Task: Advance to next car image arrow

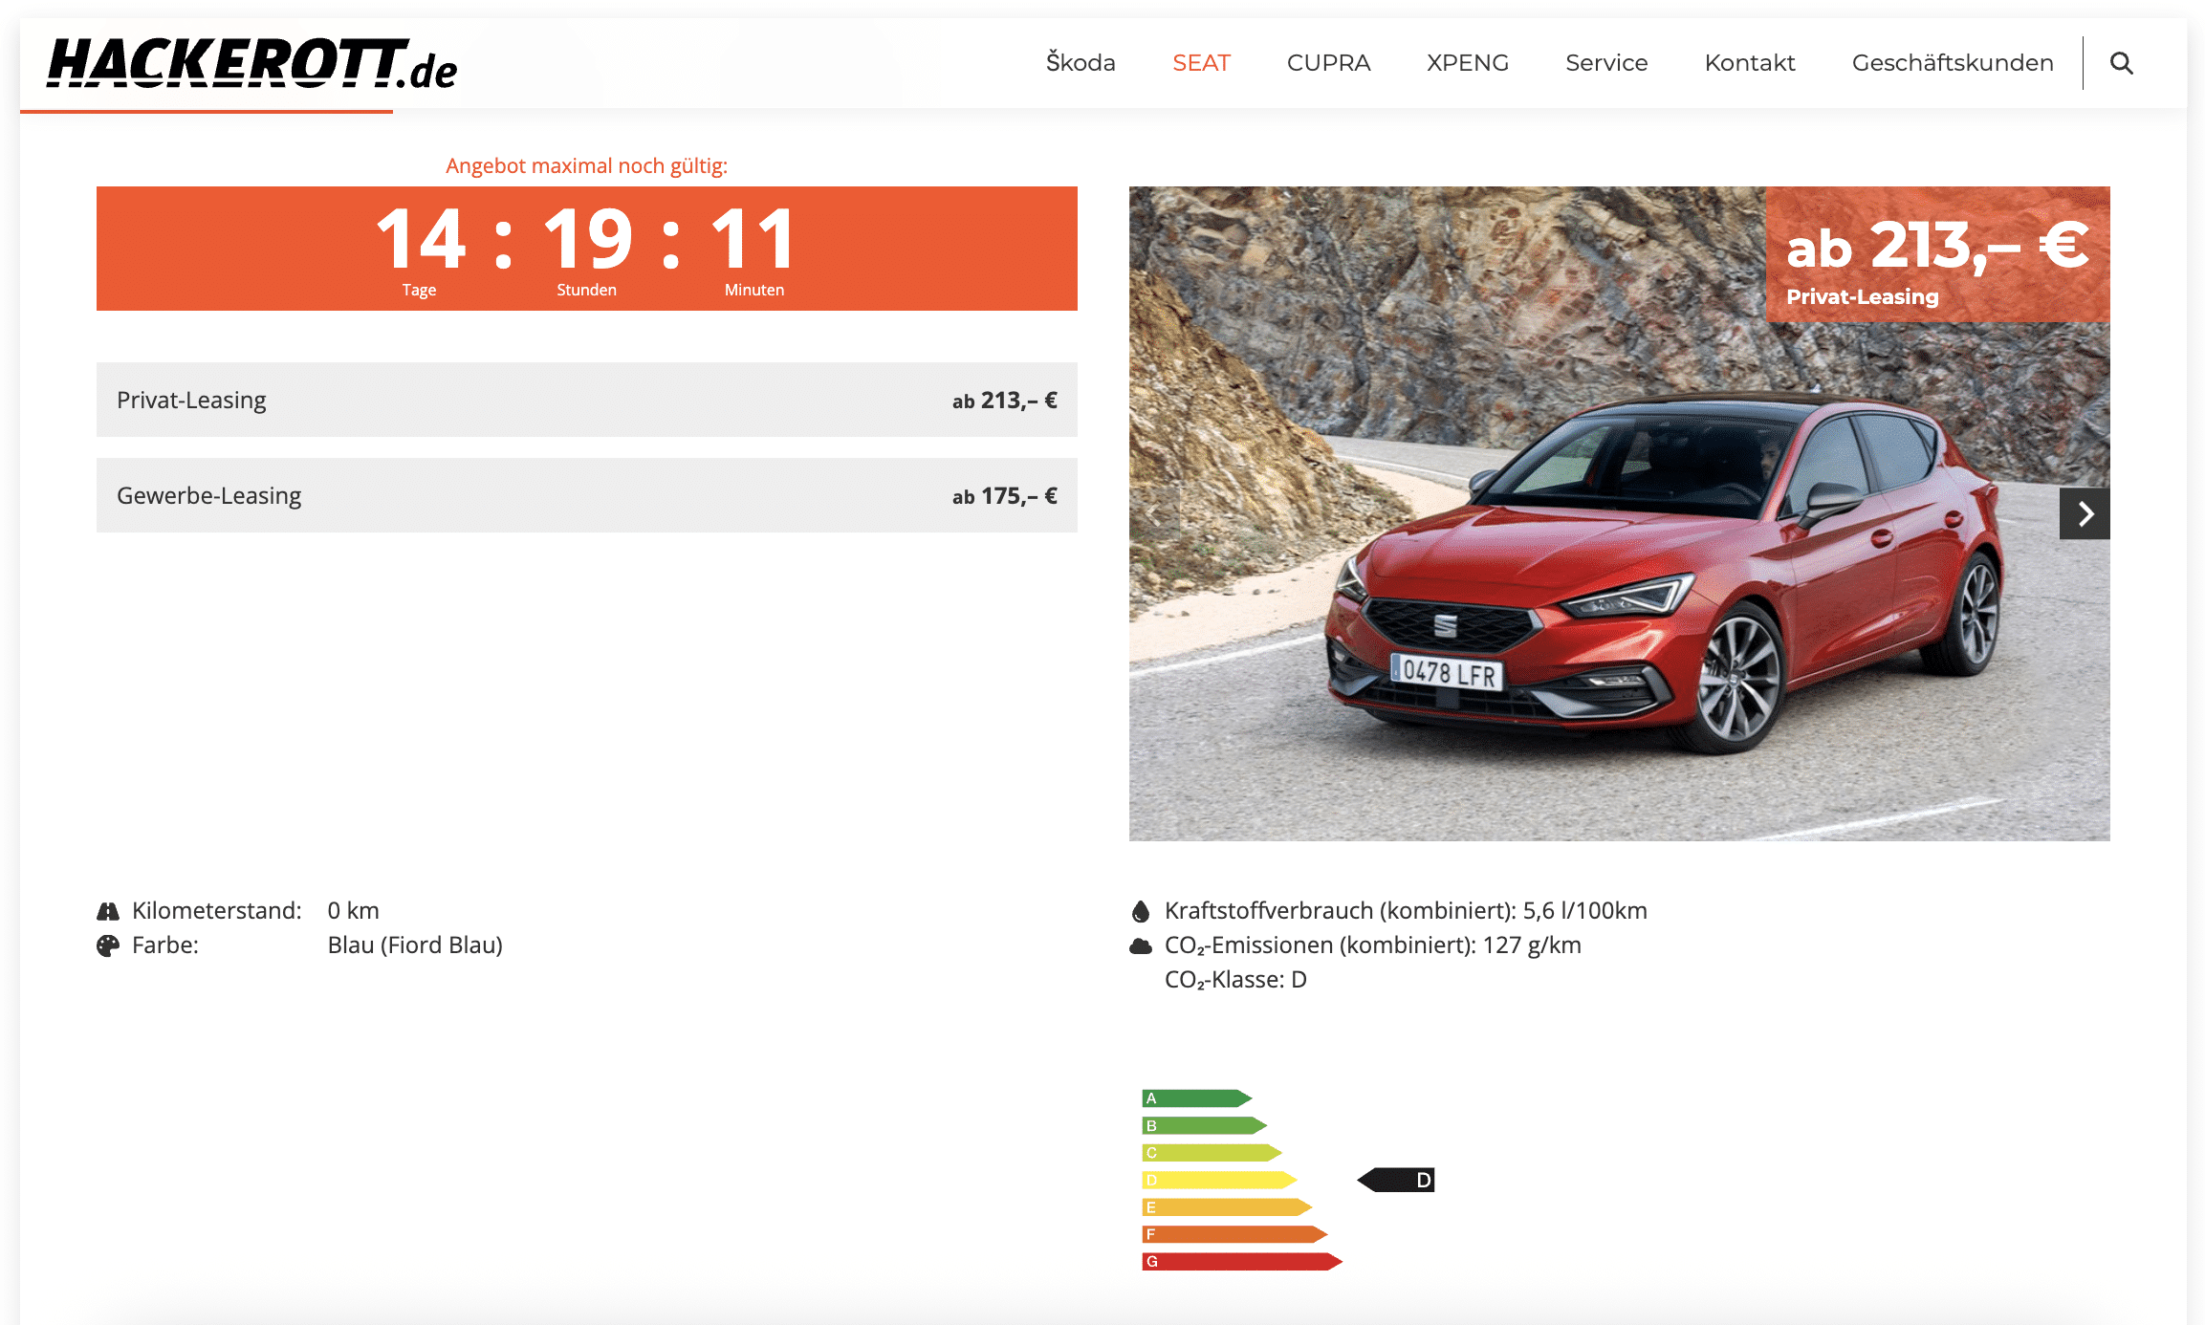Action: (2085, 514)
